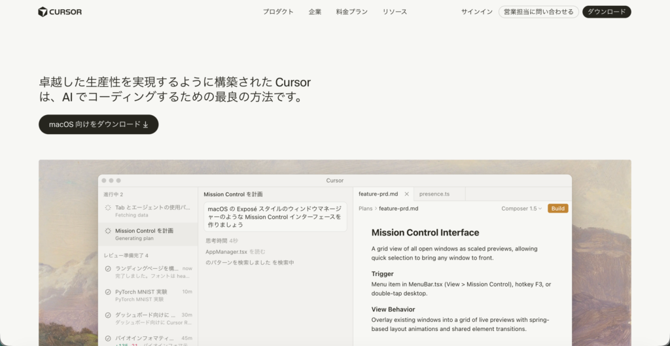Viewport: 670px width, 346px height.
Task: Open the リソース menu
Action: click(x=395, y=12)
